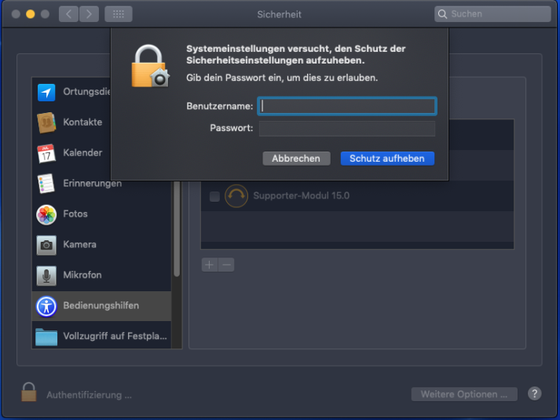Choose the Mikrofon icon
The width and height of the screenshot is (560, 420).
click(x=46, y=276)
